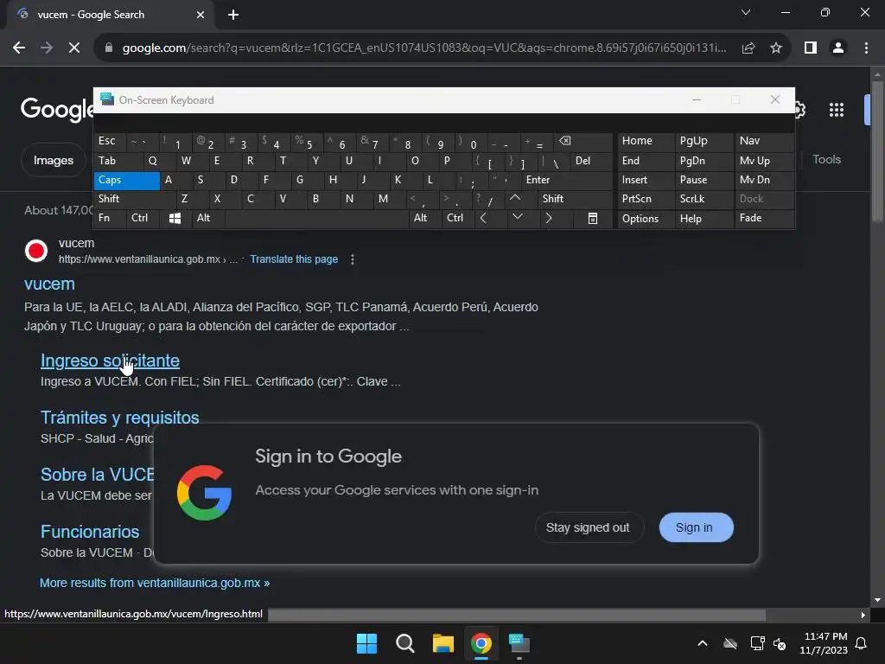Image resolution: width=885 pixels, height=664 pixels.
Task: Click the backspace key icon
Action: click(x=583, y=142)
